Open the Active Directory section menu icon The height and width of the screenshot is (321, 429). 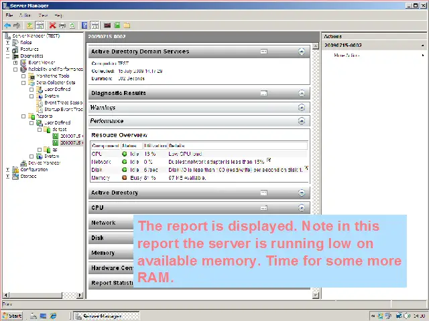tap(263, 193)
